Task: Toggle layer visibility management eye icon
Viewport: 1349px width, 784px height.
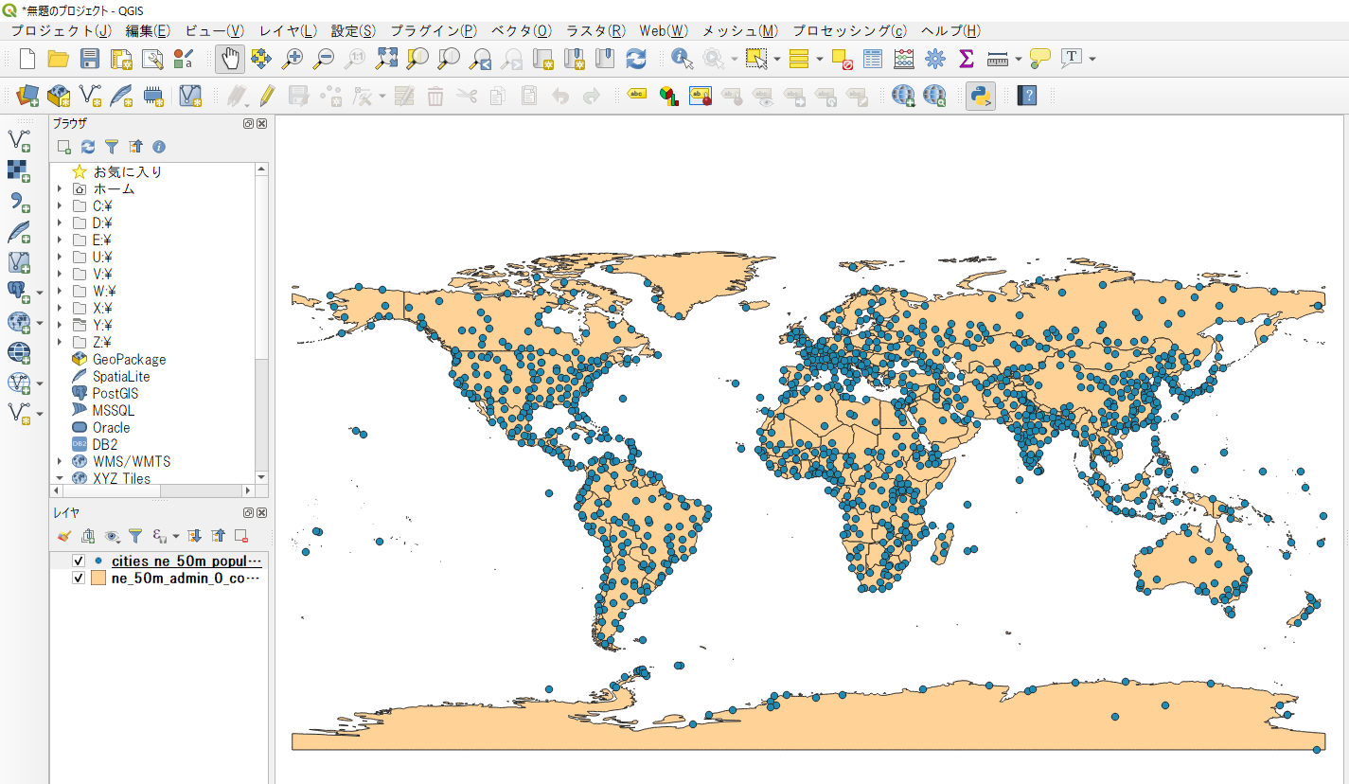Action: pos(113,536)
